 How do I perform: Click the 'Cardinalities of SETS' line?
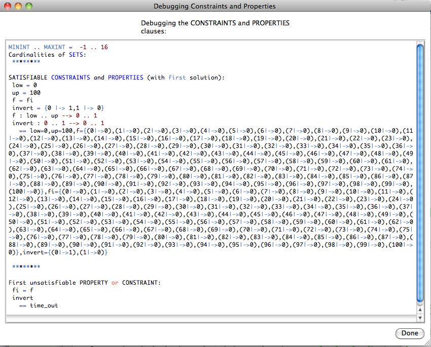tap(47, 55)
